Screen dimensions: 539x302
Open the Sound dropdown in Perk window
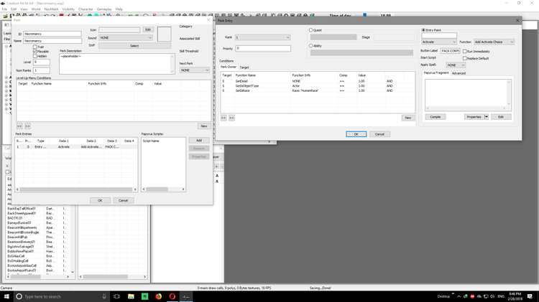point(126,38)
